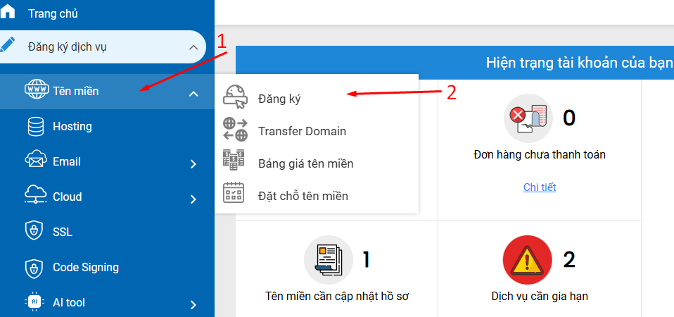Image resolution: width=674 pixels, height=317 pixels.
Task: Open Bảng giá tên miền menu item
Action: (x=305, y=163)
